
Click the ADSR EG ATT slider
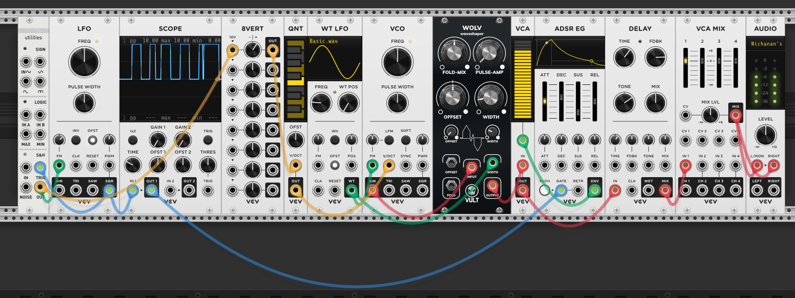click(544, 102)
